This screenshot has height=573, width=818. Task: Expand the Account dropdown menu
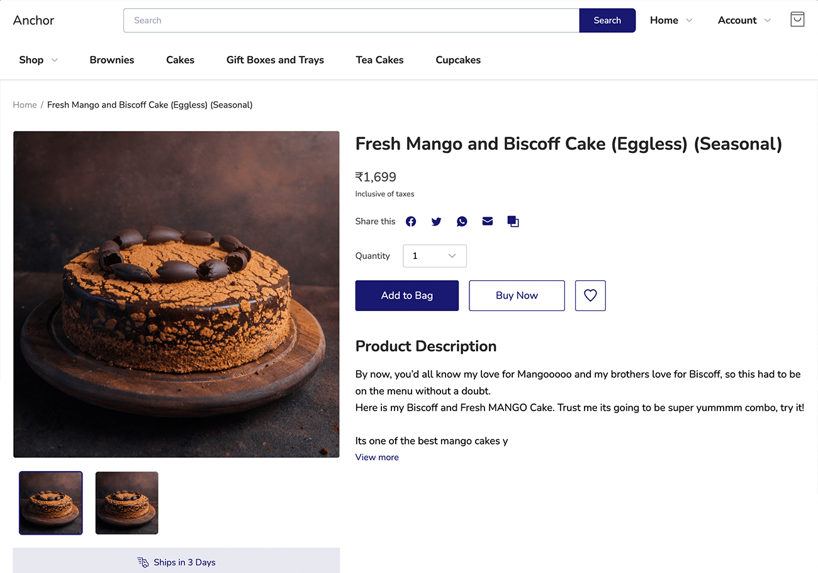click(744, 20)
